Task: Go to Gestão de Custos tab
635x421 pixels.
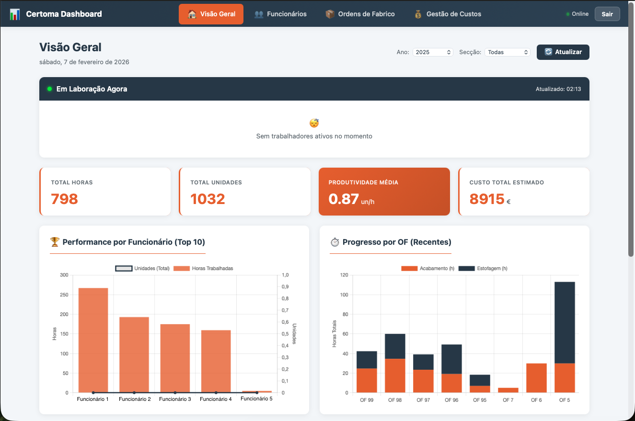Action: pos(448,14)
